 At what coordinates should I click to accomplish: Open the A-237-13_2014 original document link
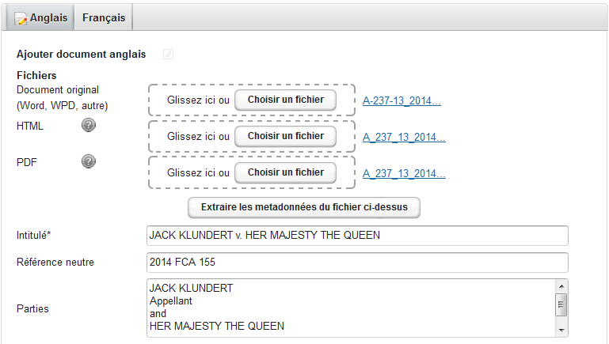[x=402, y=100]
